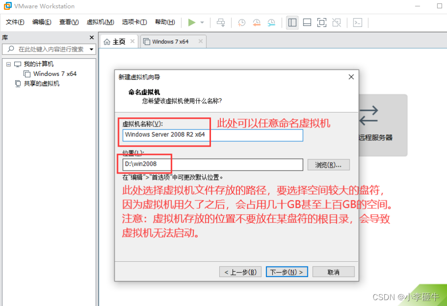Viewport: 447px width, 306px height.
Task: Click the 上一步(B) back button
Action: 240,272
